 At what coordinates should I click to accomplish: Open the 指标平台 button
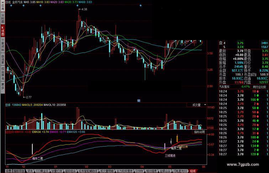19,171
